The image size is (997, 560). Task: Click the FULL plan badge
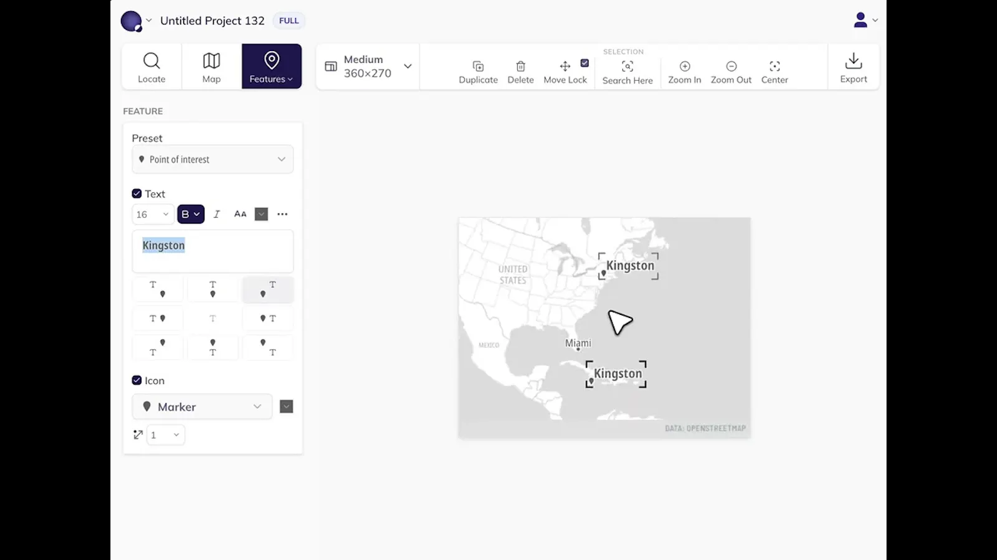pos(289,21)
